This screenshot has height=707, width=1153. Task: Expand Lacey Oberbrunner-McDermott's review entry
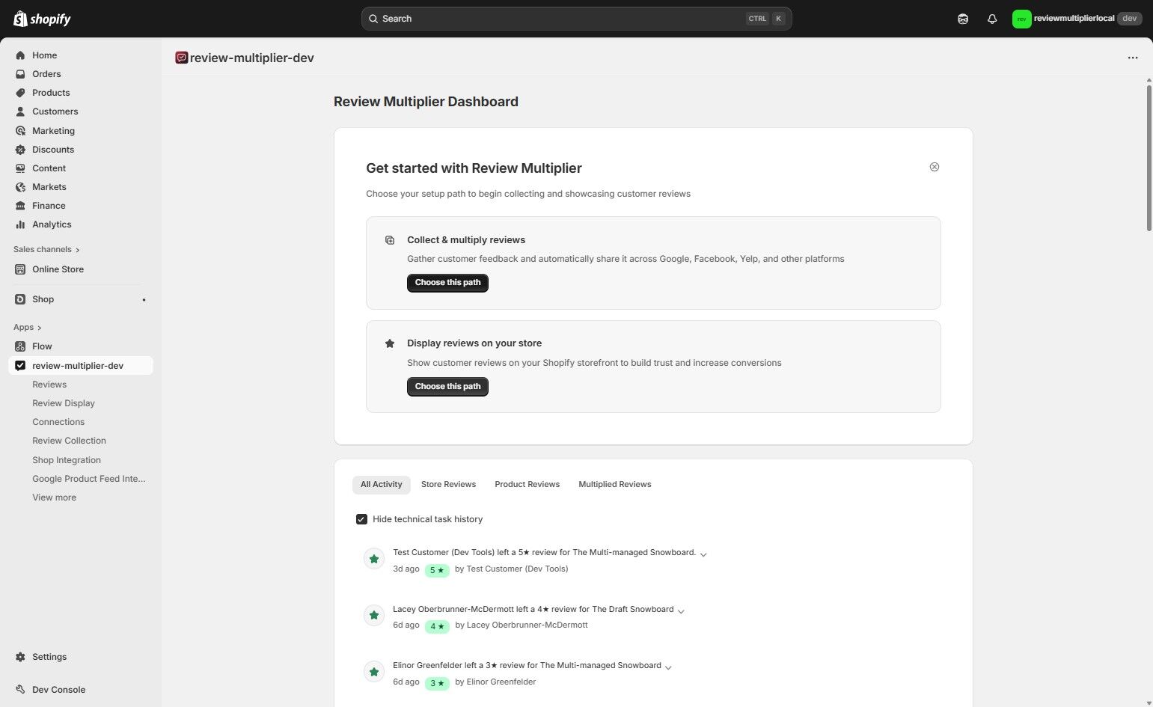(680, 610)
